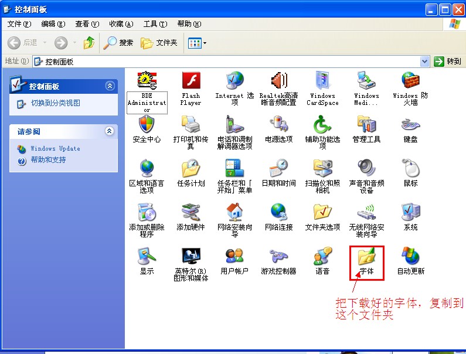
Task: Open the 字体 (Fonts) folder icon
Action: tap(366, 257)
